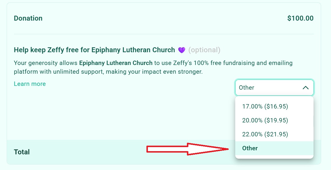Click the dropdown options list panel
331x170 pixels.
[x=274, y=128]
